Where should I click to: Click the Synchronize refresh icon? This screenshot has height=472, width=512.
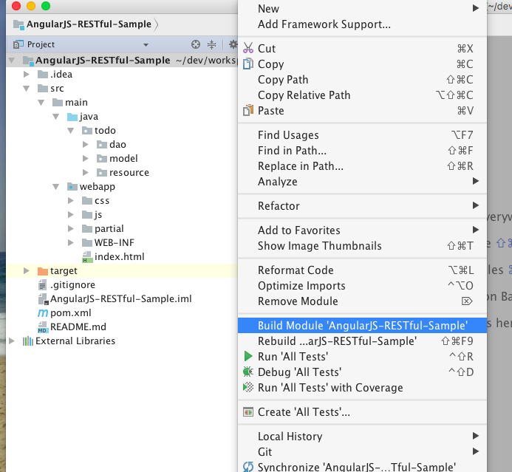[248, 467]
